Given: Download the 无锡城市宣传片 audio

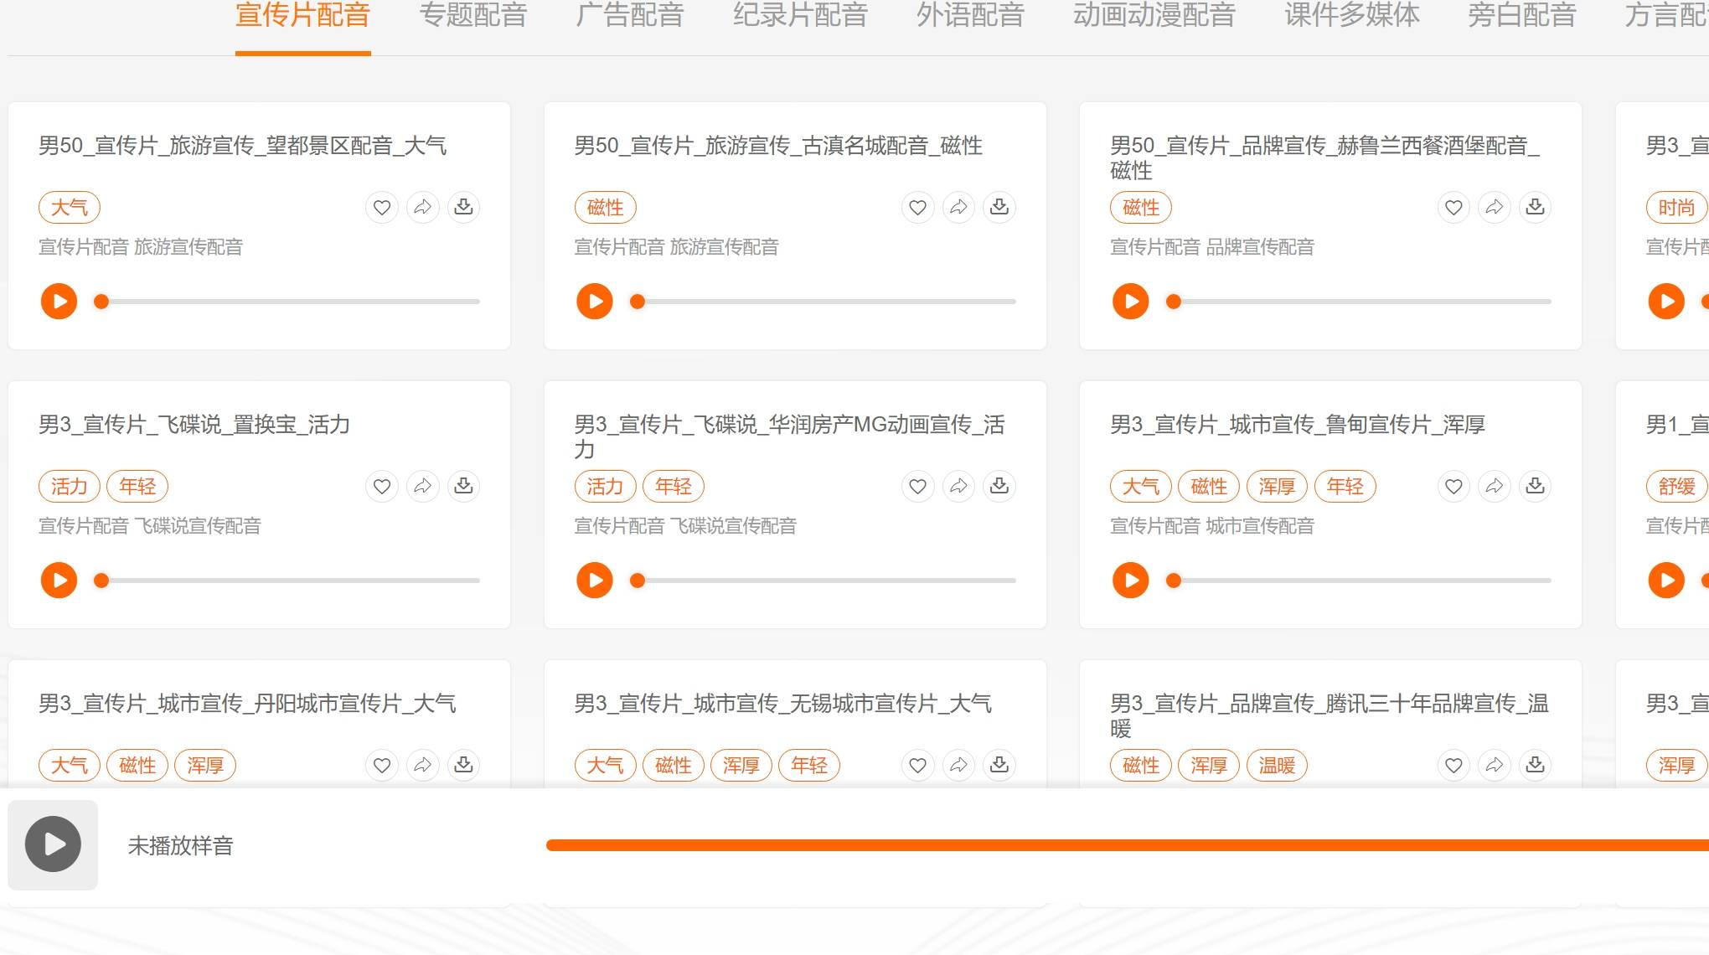Looking at the screenshot, I should coord(999,765).
